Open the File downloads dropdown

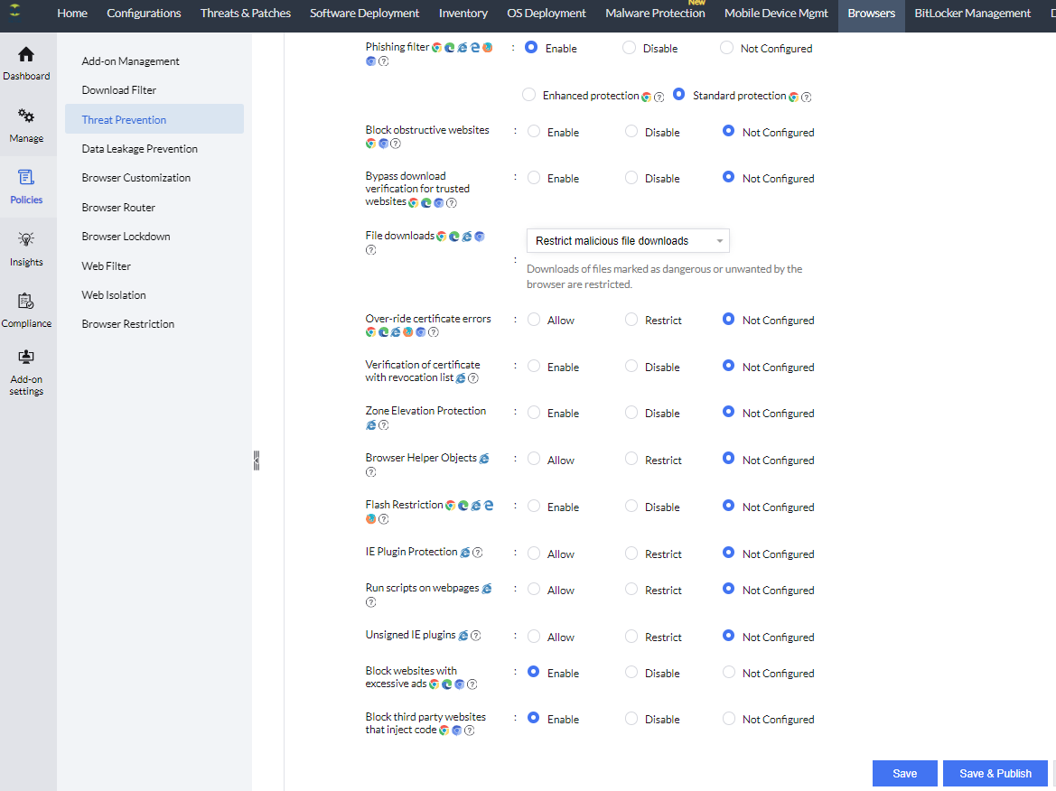(x=628, y=241)
